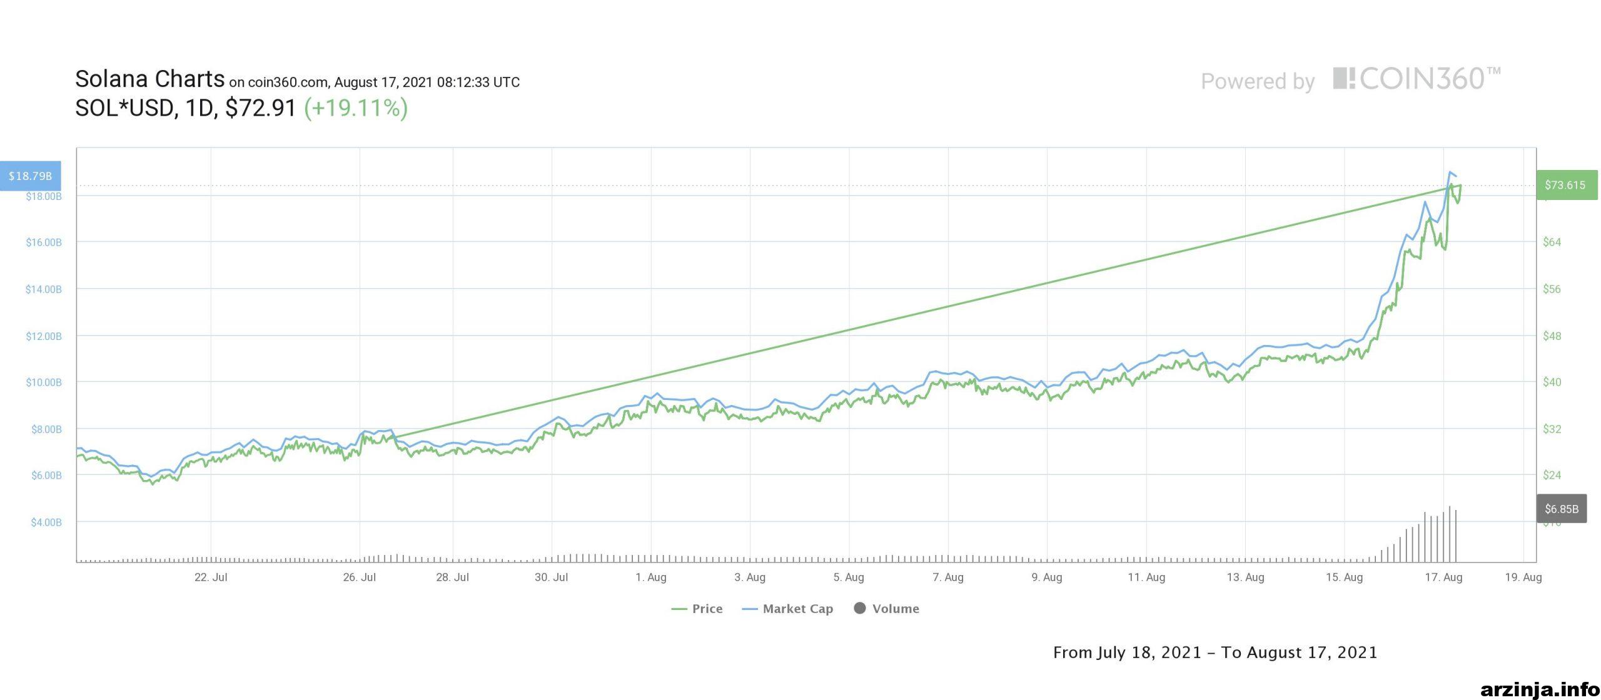Click the +19.11% change value
This screenshot has height=700, width=1601.
pos(356,108)
